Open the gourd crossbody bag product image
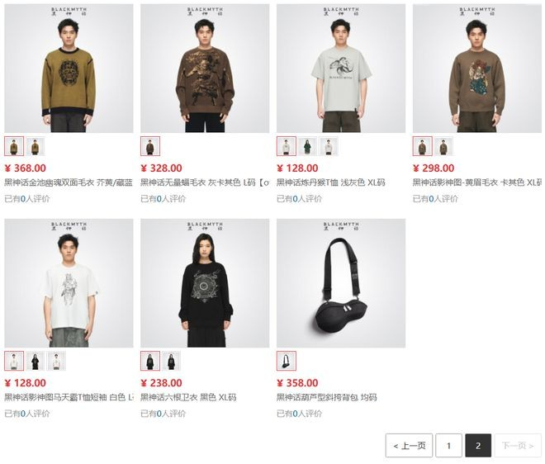Screen dimensions: 545x464 point(341,283)
